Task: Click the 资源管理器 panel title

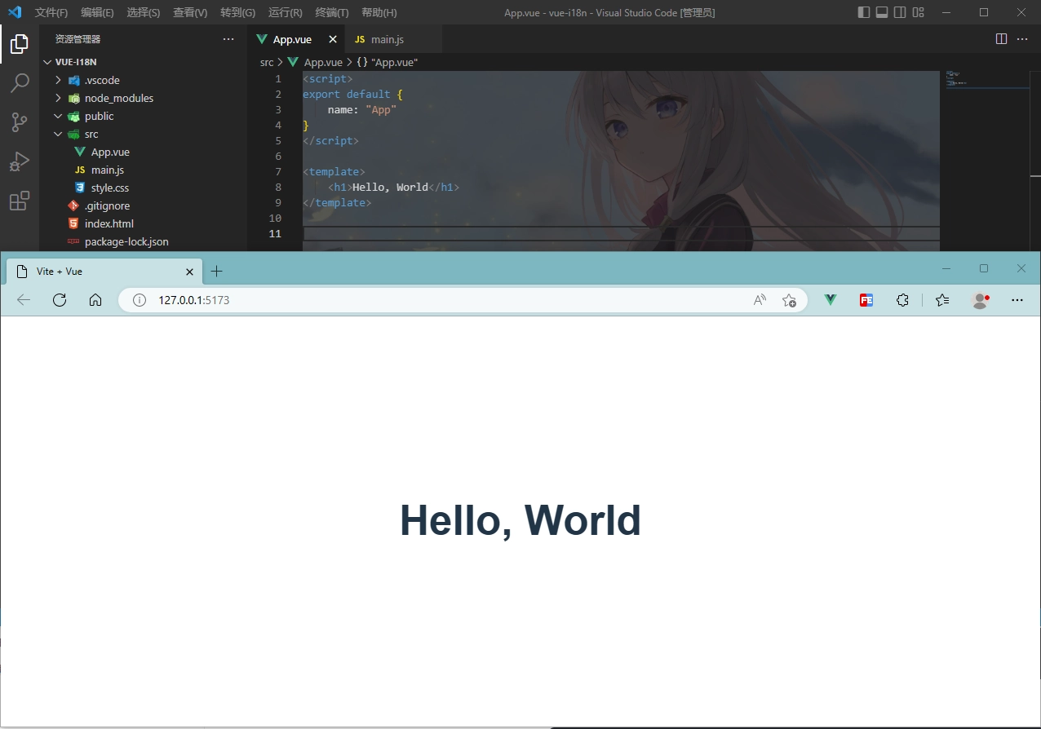Action: click(78, 39)
